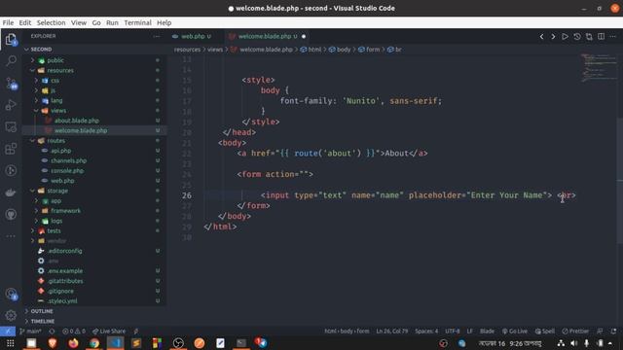
Task: Open the Run and Debug view
Action: coord(11,105)
